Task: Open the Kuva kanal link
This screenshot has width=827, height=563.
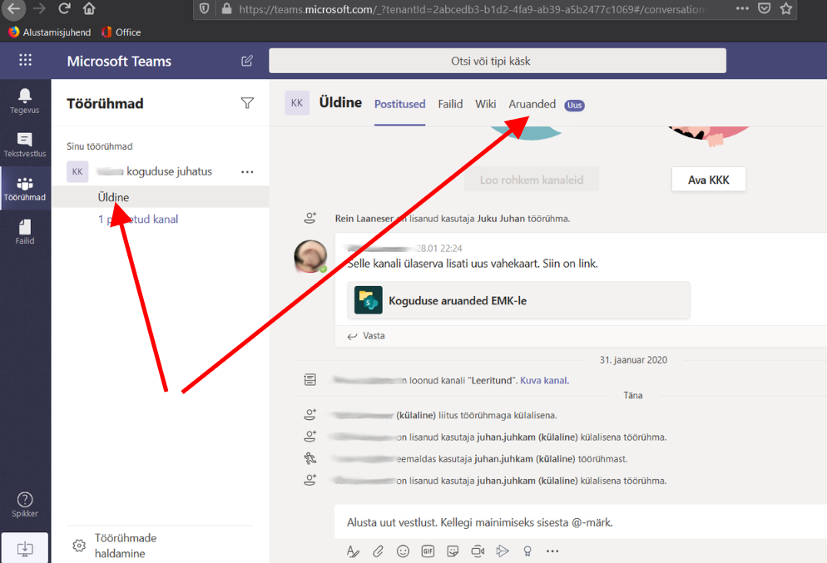Action: (x=543, y=380)
